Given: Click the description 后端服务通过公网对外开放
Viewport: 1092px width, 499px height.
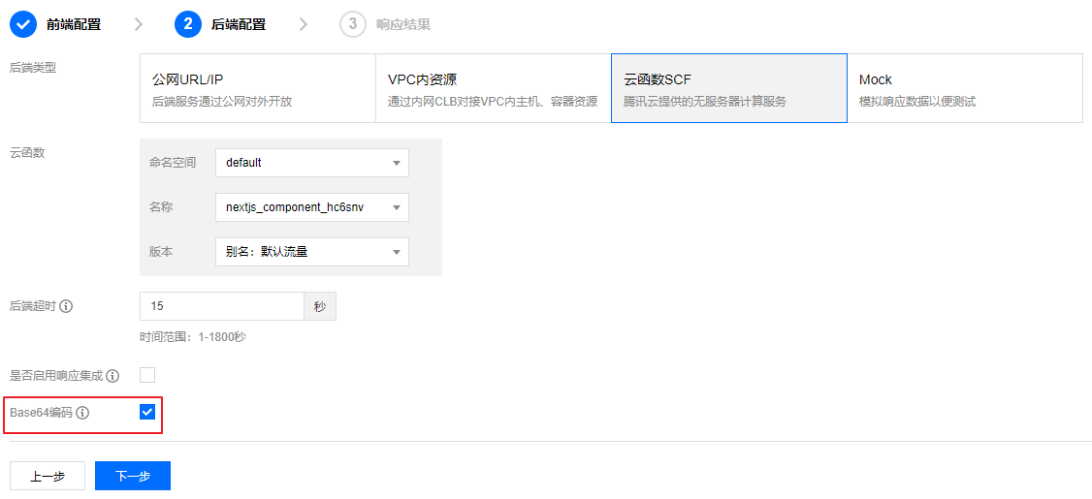Looking at the screenshot, I should tap(221, 102).
